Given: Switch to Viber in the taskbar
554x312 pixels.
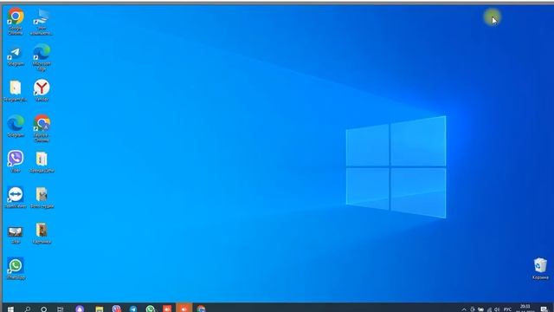Looking at the screenshot, I should coord(116,309).
